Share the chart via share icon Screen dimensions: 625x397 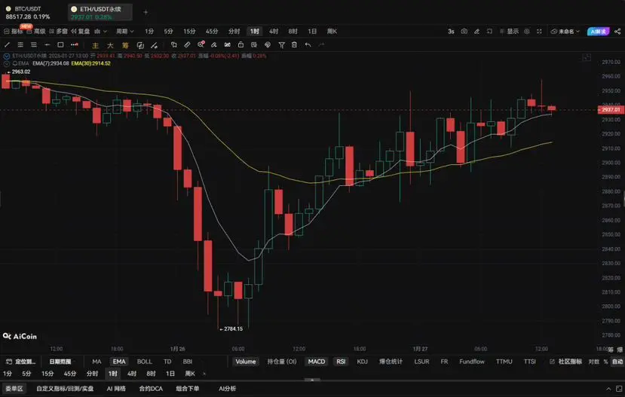tap(617, 31)
